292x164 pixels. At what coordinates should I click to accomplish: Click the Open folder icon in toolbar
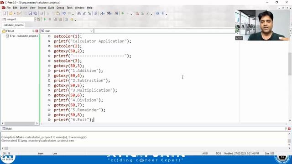(10, 13)
